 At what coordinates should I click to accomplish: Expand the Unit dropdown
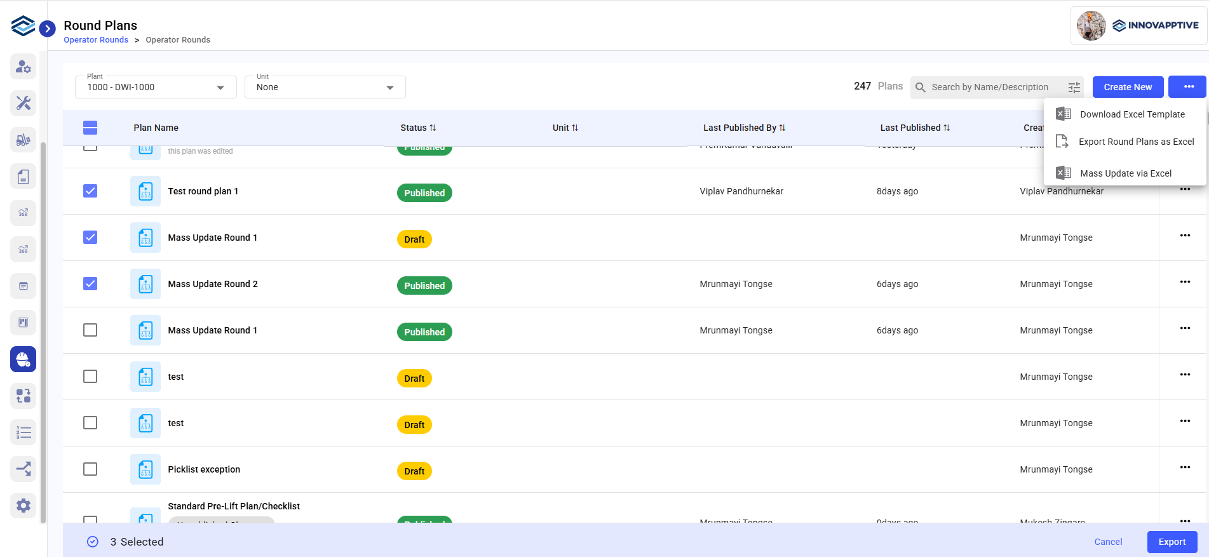(325, 87)
